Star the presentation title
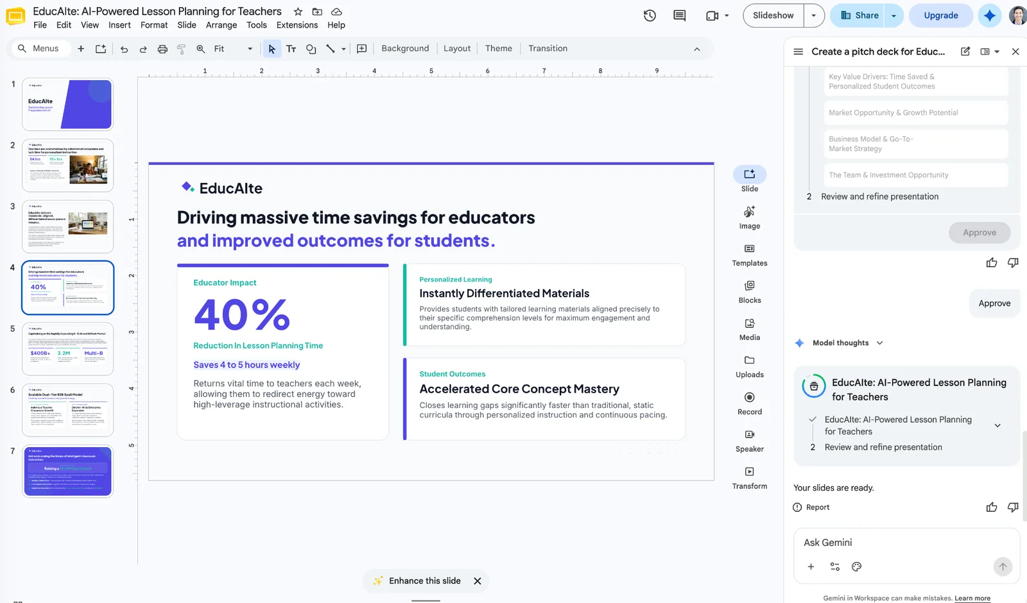This screenshot has width=1027, height=603. pyautogui.click(x=298, y=12)
